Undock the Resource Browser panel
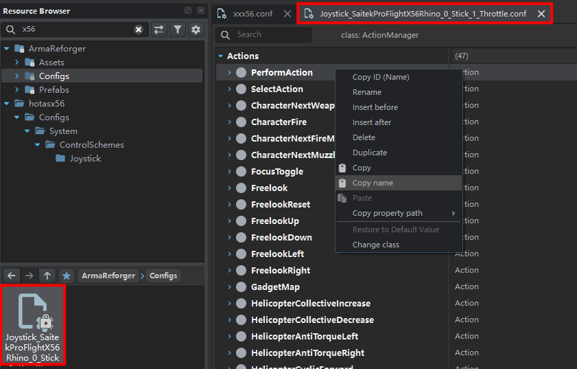Image resolution: width=577 pixels, height=369 pixels. click(188, 11)
